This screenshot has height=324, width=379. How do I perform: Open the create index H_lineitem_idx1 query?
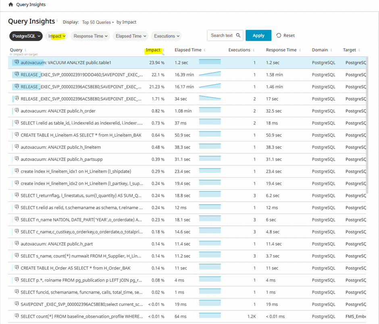76,171
